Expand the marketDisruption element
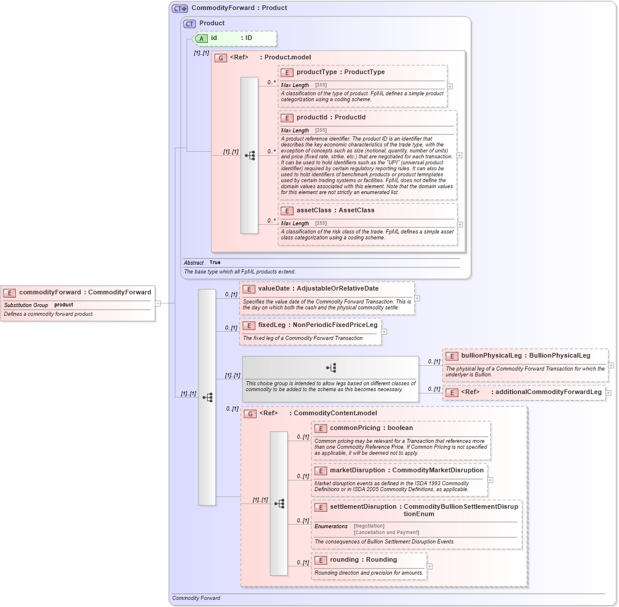 pos(490,480)
